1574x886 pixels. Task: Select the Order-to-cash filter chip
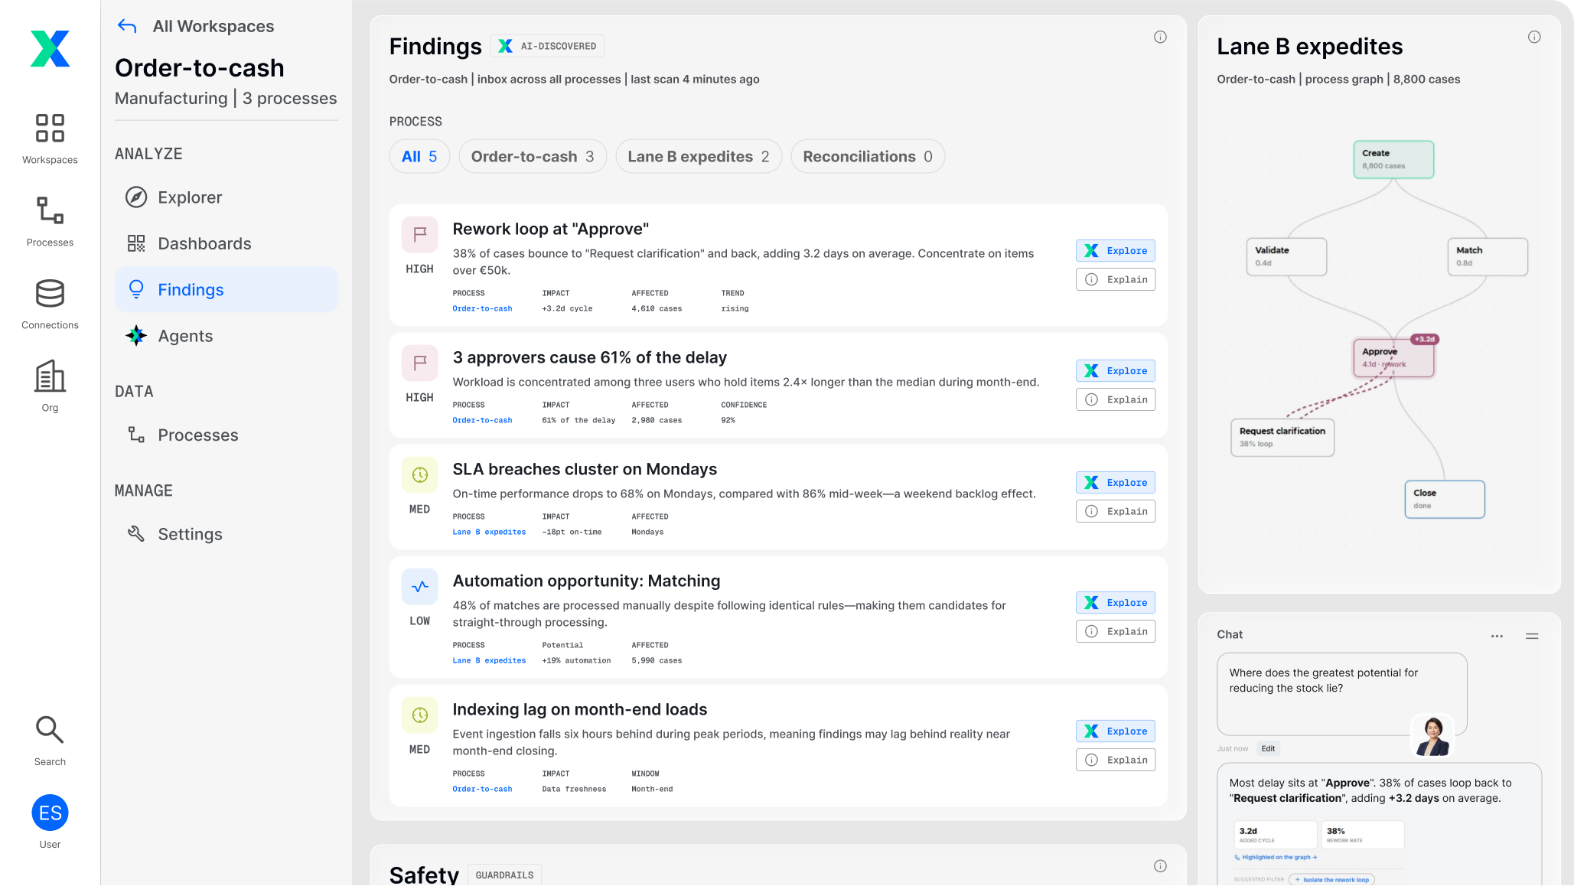point(533,157)
